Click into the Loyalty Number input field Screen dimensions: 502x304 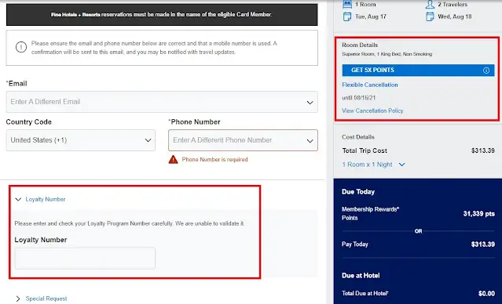click(85, 259)
